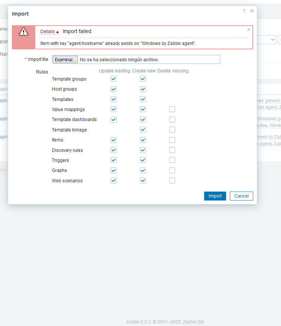Enable Delete missing for Value mappings
Image resolution: width=281 pixels, height=326 pixels.
172,109
